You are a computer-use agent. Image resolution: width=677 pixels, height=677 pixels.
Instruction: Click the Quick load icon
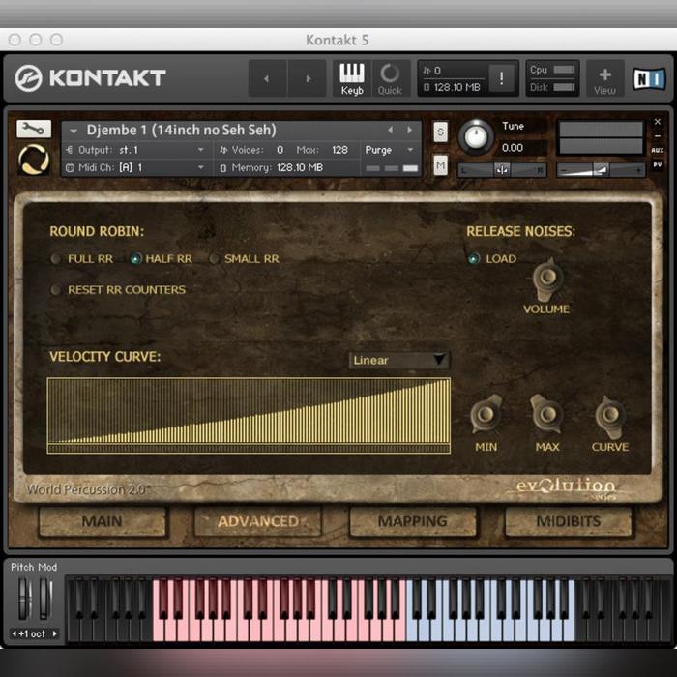click(390, 77)
